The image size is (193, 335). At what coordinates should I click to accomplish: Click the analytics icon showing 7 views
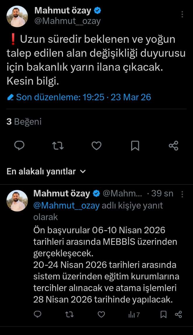click(x=134, y=315)
